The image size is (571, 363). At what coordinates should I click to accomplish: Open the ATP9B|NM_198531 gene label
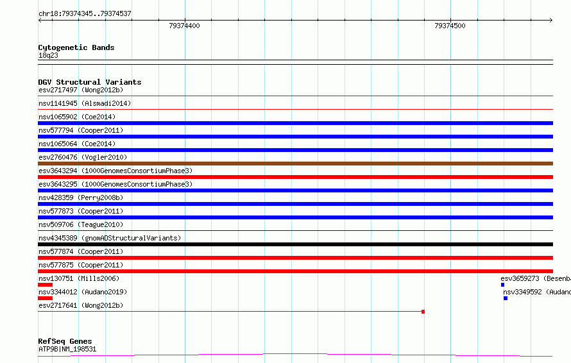67,349
